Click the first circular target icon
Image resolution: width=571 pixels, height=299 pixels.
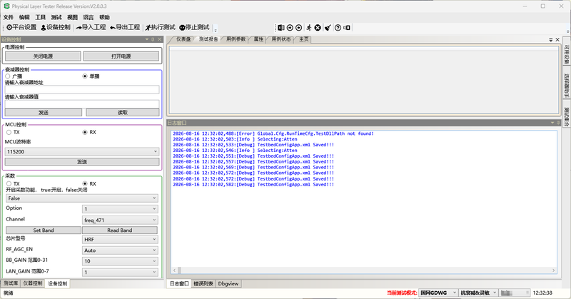[x=290, y=28]
